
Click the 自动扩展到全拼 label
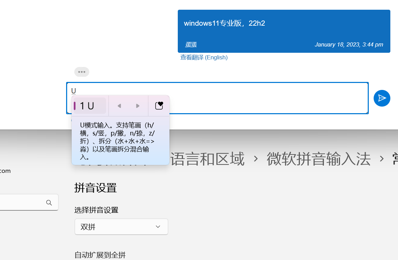(100, 255)
